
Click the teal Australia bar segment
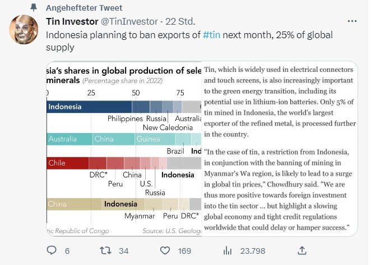(x=68, y=139)
